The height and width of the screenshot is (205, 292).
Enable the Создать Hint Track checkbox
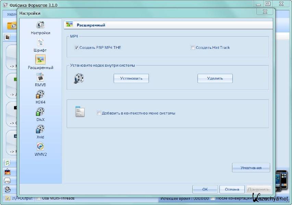pyautogui.click(x=193, y=48)
